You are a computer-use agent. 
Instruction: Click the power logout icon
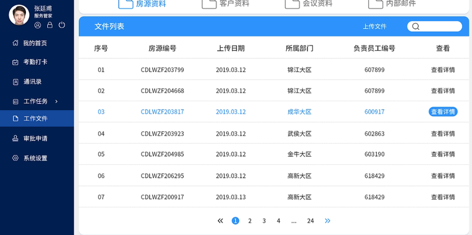tap(62, 25)
